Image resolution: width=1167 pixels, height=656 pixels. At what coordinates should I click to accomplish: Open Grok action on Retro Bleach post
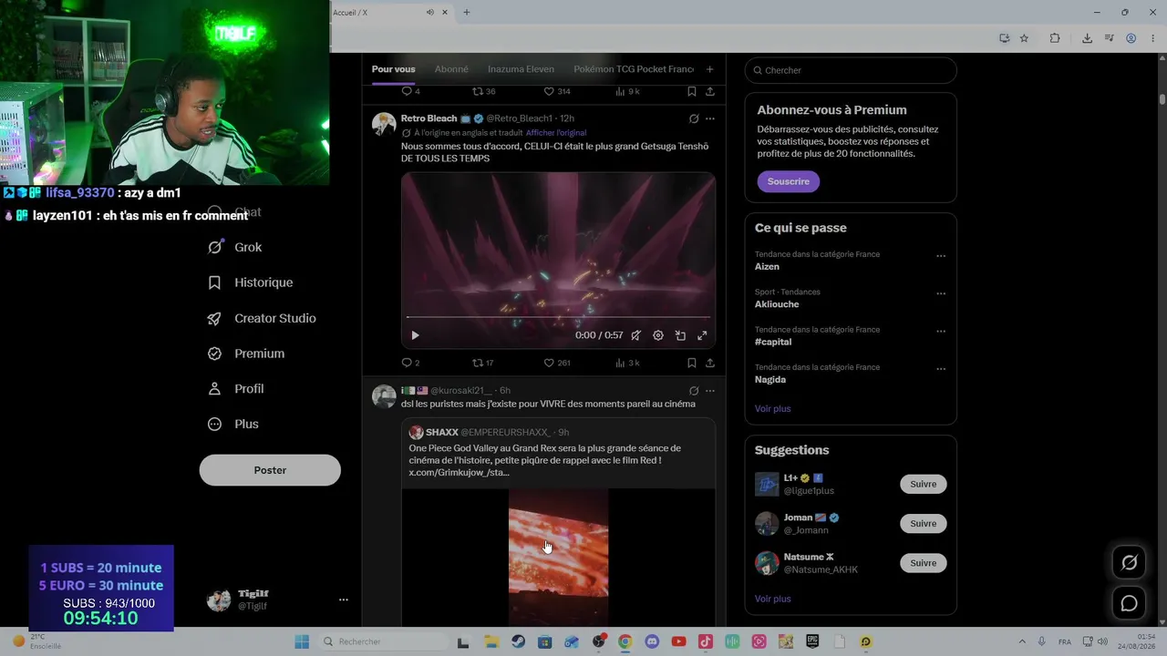point(694,118)
